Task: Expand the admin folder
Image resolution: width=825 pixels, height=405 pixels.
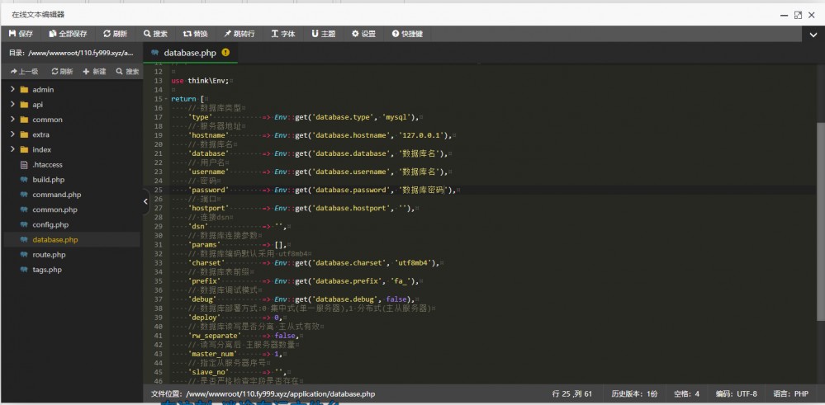Action: (x=12, y=89)
